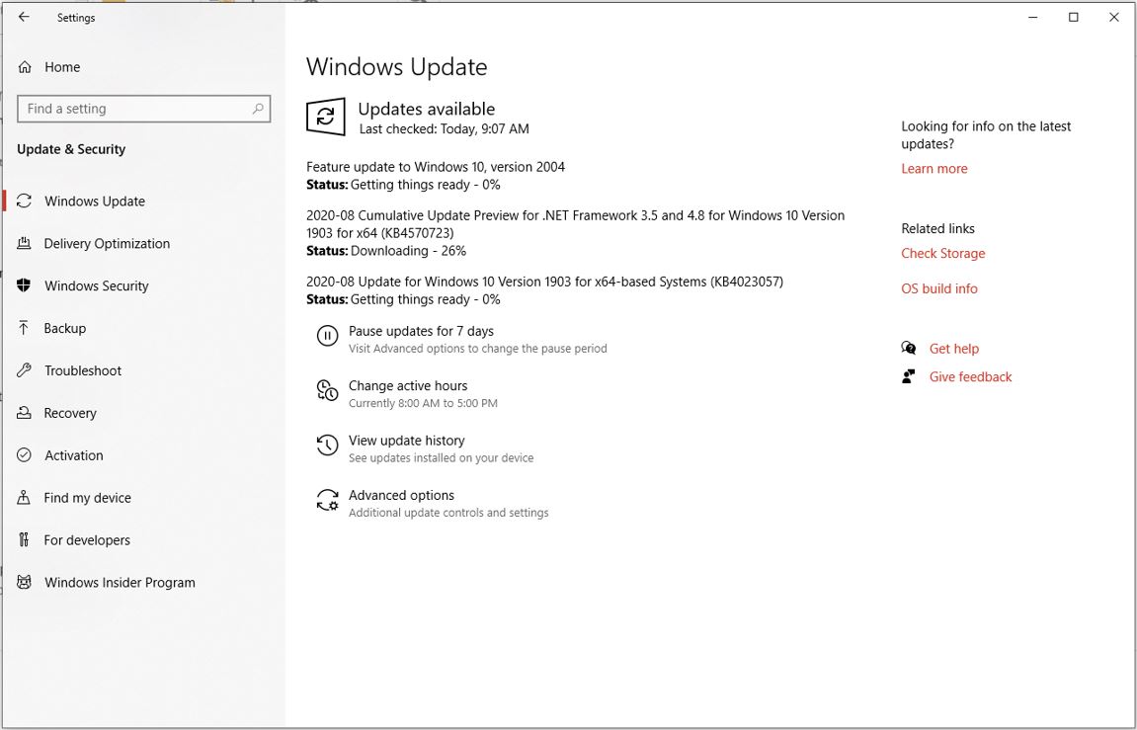Click the 'Related links' heading
Viewport: 1137px width, 730px height.
937,228
